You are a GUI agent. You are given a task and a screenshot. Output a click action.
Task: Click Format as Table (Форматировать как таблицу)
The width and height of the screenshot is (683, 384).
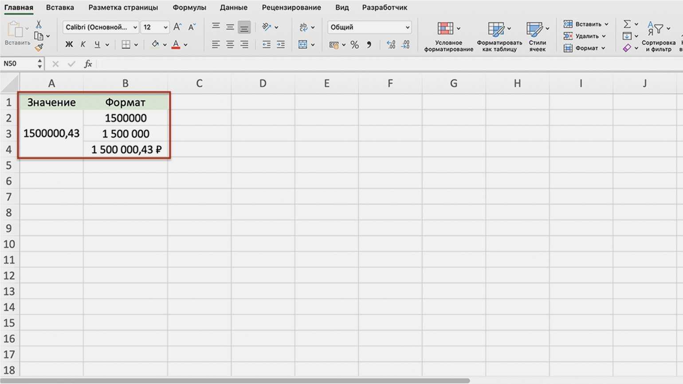coord(499,36)
